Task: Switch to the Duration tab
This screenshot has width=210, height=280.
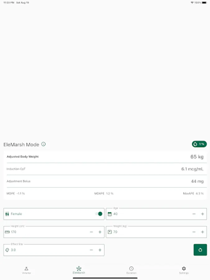Action: [x=131, y=270]
